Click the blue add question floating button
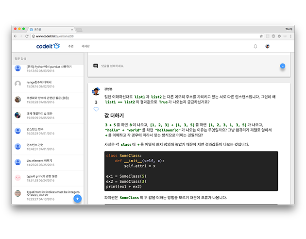This screenshot has width=306, height=239. click(77, 198)
